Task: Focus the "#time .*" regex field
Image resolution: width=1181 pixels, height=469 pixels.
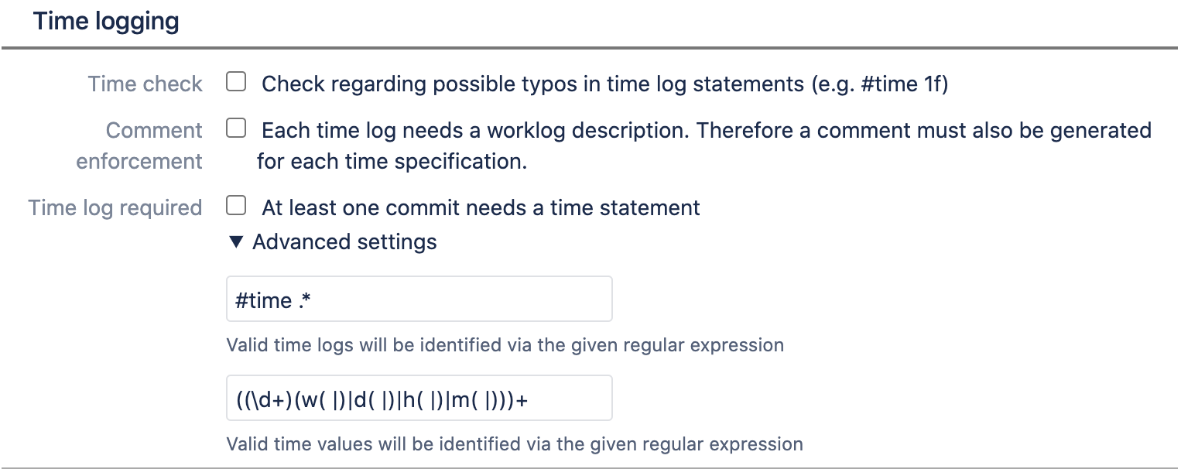Action: (419, 300)
